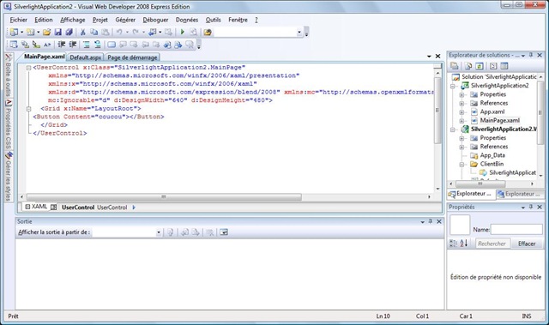Click the Undo arrow icon

pos(119,33)
